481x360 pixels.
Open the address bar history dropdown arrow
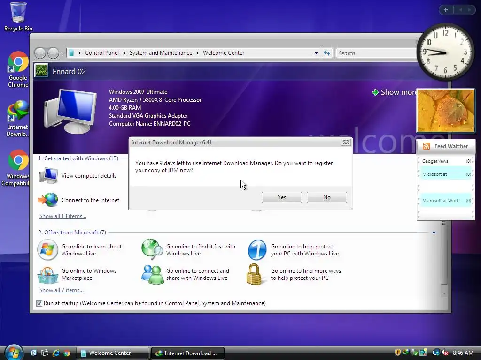(x=316, y=53)
